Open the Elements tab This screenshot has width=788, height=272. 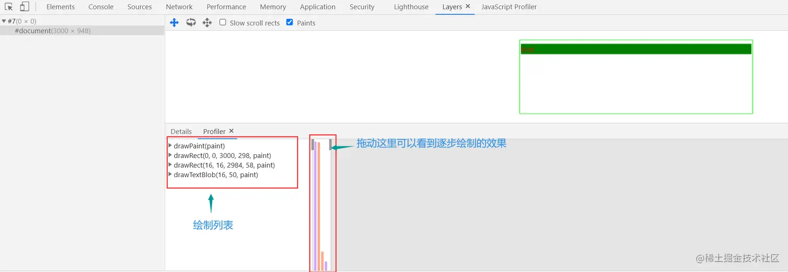(60, 7)
